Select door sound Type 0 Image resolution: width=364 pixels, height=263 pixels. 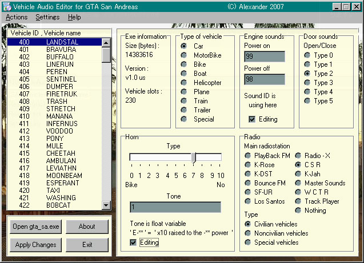click(x=307, y=55)
